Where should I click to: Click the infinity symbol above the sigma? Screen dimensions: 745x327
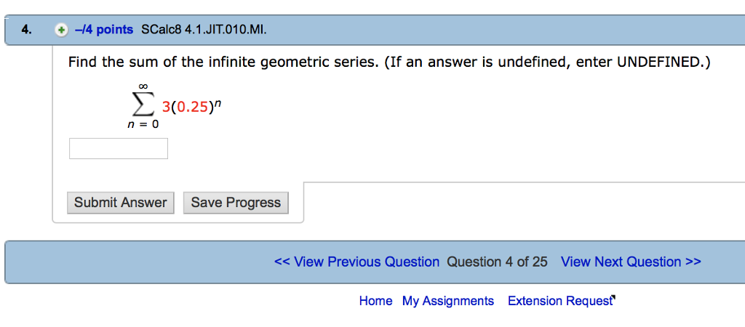(x=144, y=87)
